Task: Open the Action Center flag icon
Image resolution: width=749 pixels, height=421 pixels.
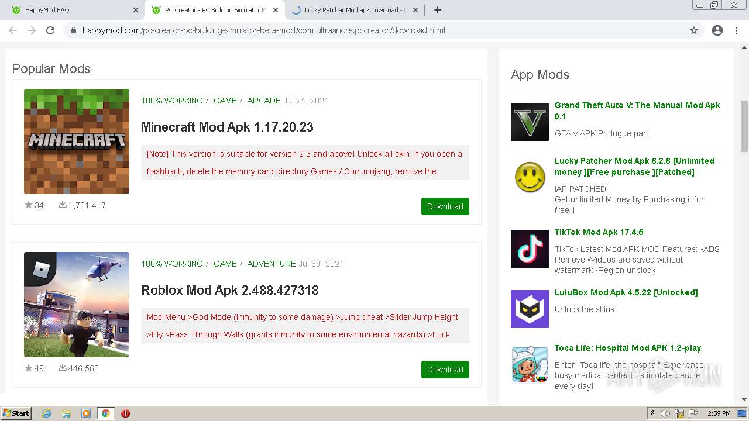Action: (694, 413)
